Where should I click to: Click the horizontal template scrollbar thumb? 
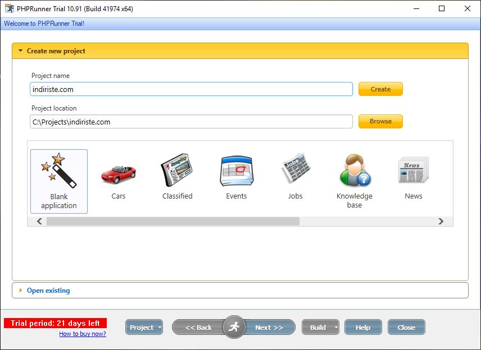173,221
